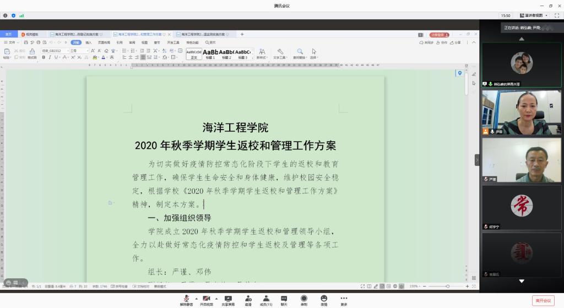Open the Insert ribbon tab
Screen dimensions: 564x308
click(89, 42)
